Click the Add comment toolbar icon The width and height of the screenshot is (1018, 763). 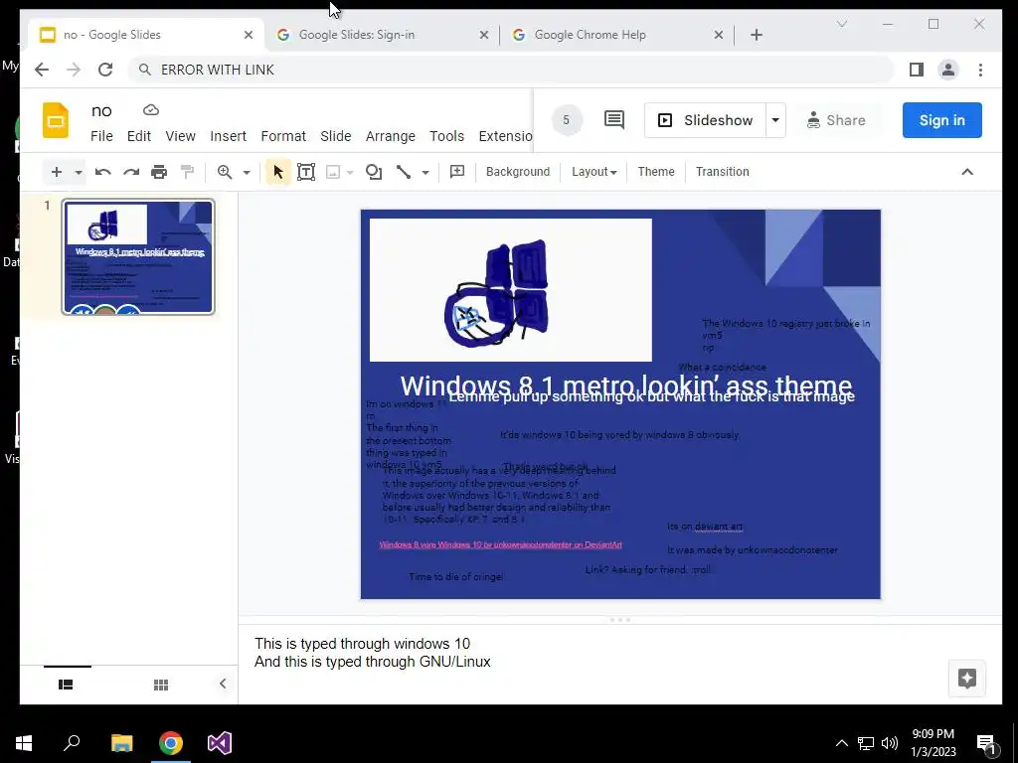(x=457, y=171)
